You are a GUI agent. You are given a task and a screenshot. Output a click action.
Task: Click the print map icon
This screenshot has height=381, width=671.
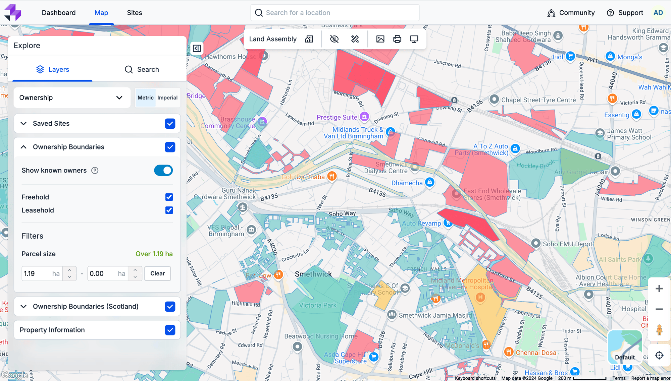pos(397,39)
